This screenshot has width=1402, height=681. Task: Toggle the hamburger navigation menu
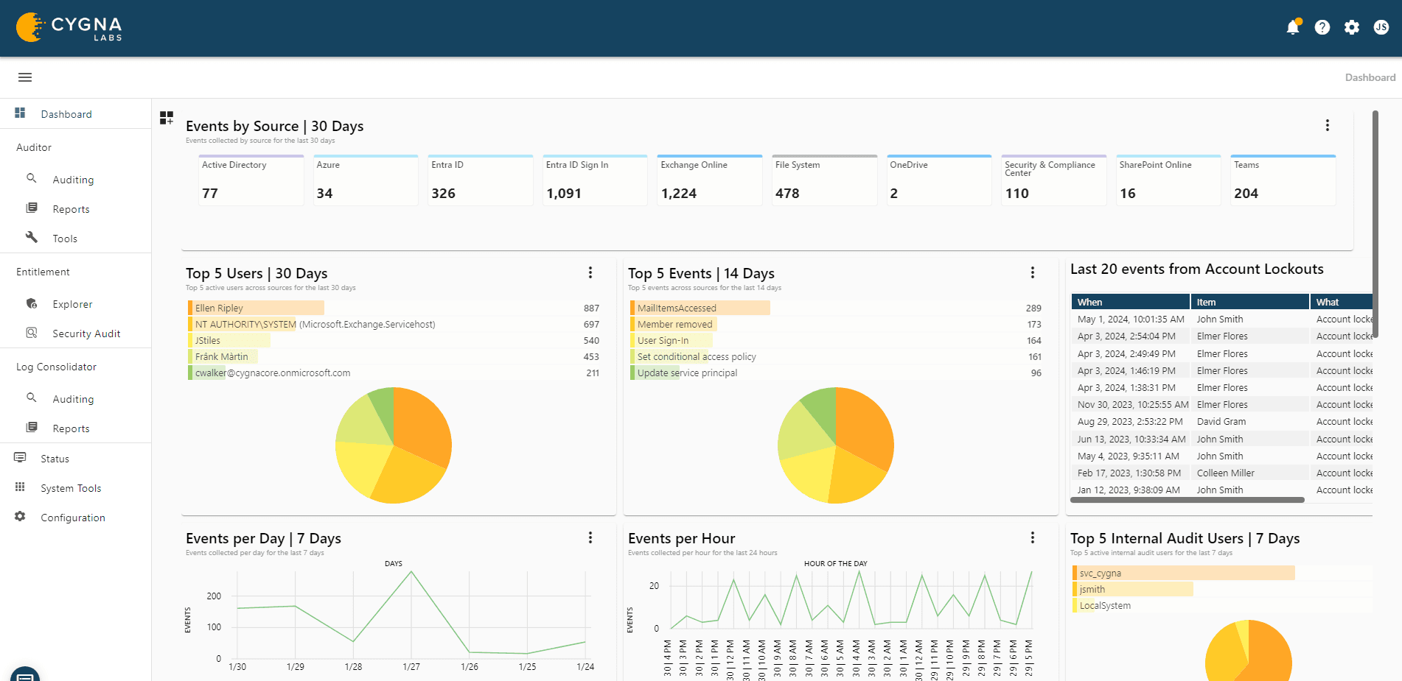point(25,77)
